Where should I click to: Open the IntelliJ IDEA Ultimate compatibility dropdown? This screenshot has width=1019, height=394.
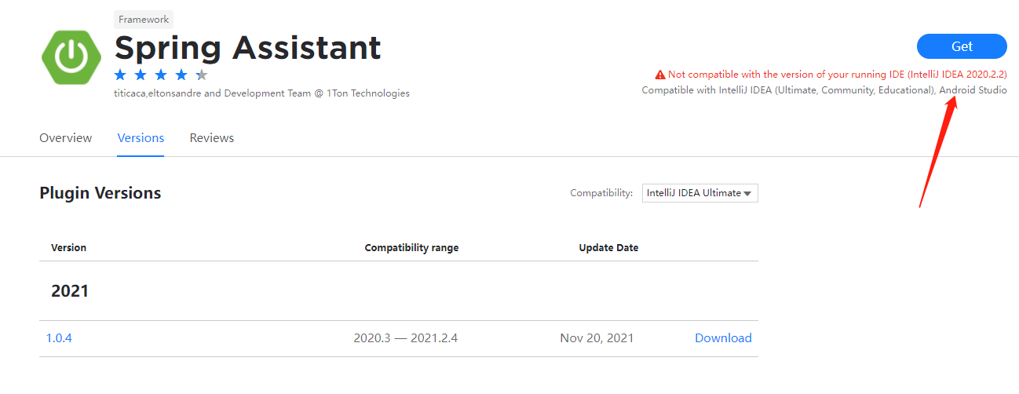coord(699,193)
